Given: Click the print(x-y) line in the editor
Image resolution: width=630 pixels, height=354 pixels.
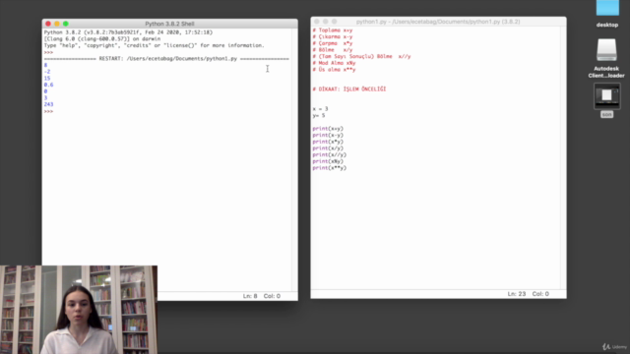Looking at the screenshot, I should coord(328,135).
